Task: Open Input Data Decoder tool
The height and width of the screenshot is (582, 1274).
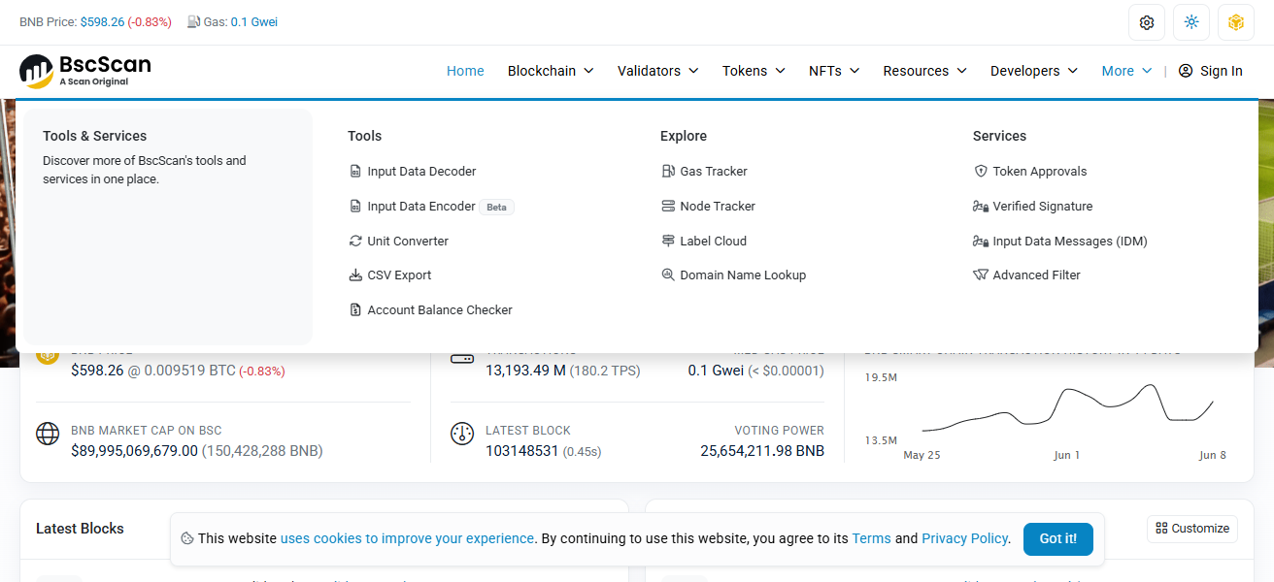Action: [x=413, y=172]
